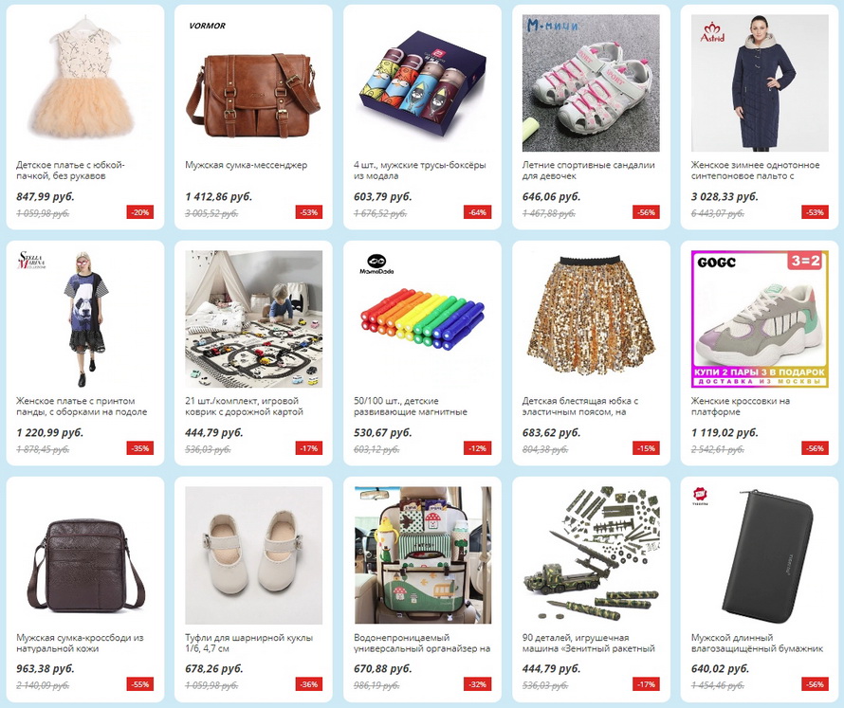Open the gold sequin skirt photo
Viewport: 844px width, 708px height.
click(591, 319)
